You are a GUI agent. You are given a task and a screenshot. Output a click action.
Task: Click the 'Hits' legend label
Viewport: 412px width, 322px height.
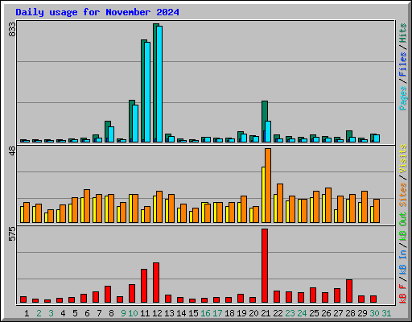click(x=403, y=33)
